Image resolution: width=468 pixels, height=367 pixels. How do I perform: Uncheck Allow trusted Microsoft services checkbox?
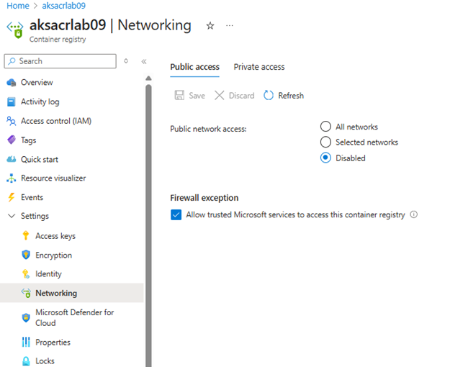176,214
